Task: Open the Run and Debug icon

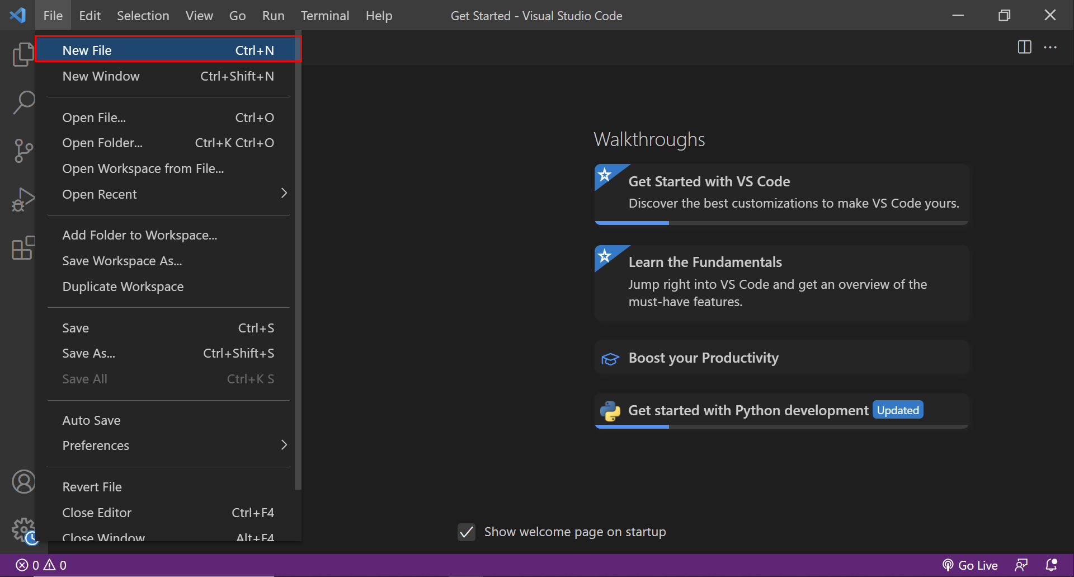Action: coord(23,199)
